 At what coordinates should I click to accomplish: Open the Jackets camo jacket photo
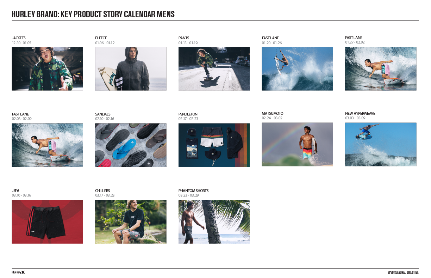pos(48,69)
